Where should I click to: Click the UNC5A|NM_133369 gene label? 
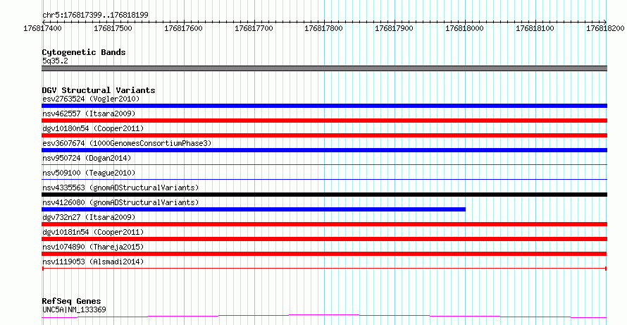pyautogui.click(x=75, y=309)
